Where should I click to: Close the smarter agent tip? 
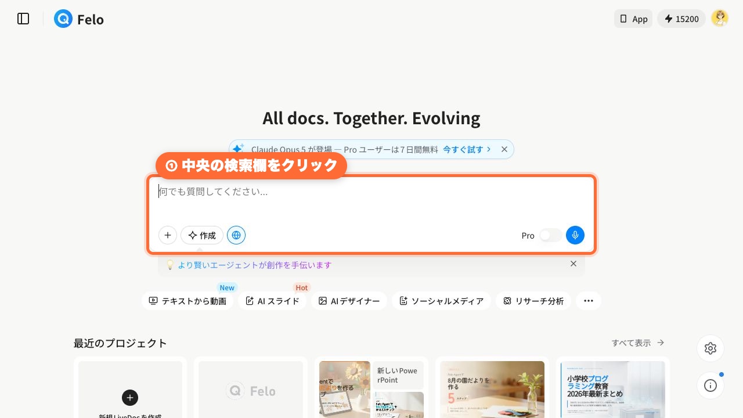[x=574, y=264]
